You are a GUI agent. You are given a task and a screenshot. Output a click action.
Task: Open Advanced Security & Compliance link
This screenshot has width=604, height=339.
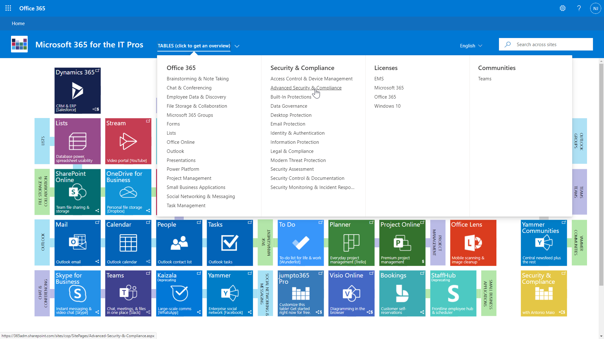306,88
